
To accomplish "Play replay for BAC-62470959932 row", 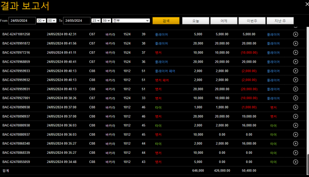I will pos(295,80).
